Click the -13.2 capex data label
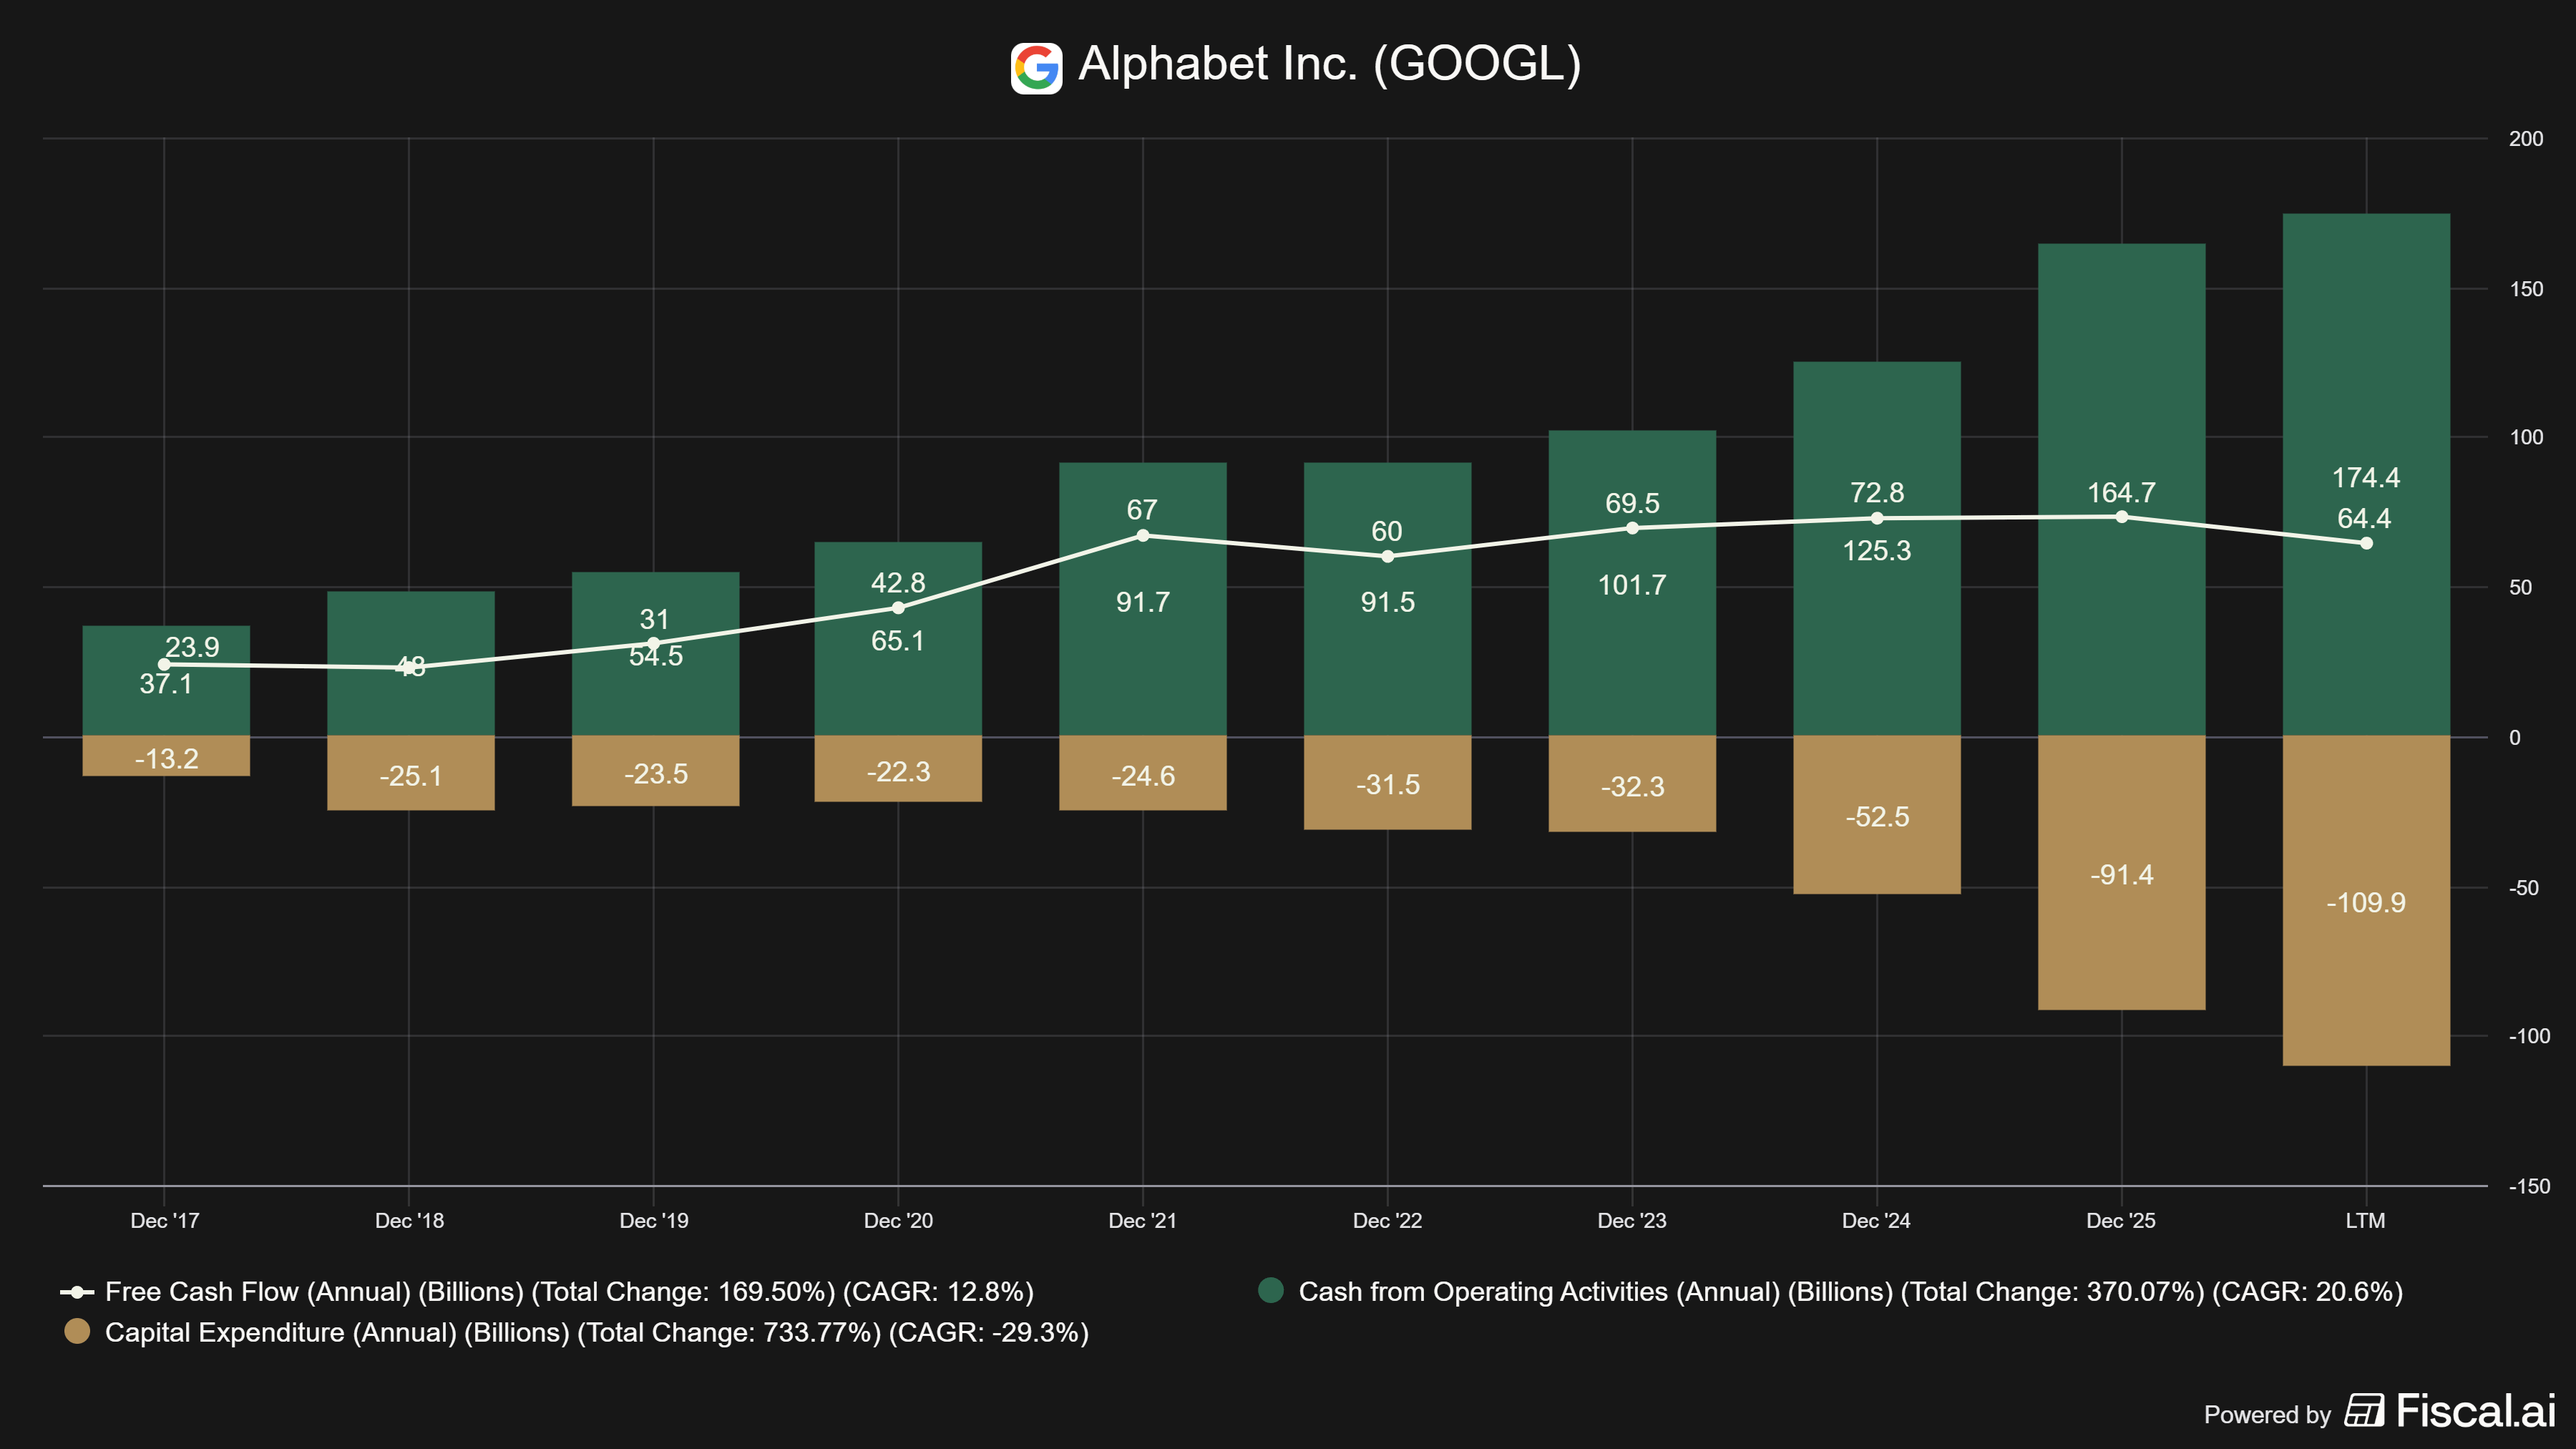This screenshot has height=1449, width=2576. click(166, 759)
